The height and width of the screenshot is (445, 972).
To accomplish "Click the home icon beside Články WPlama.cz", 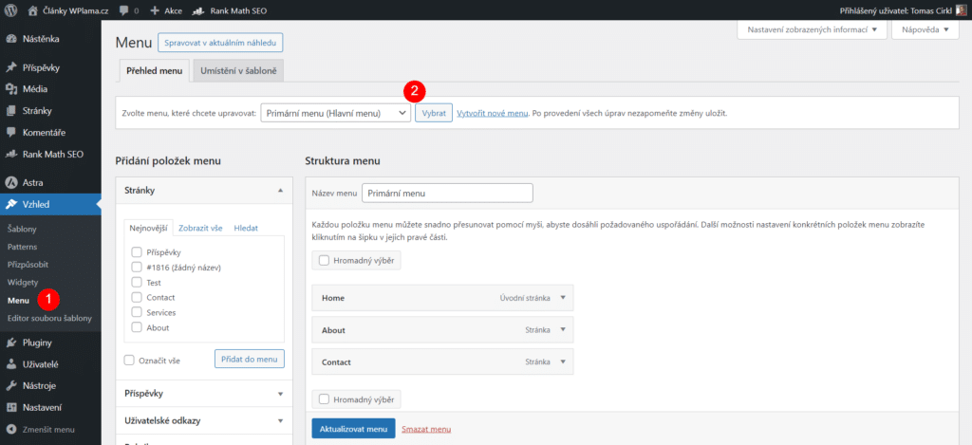I will pyautogui.click(x=33, y=9).
